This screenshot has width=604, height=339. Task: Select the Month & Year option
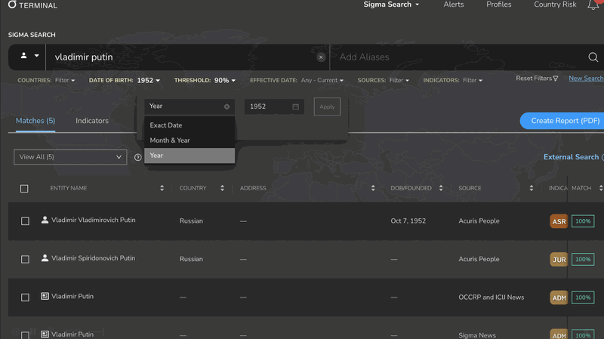(170, 140)
